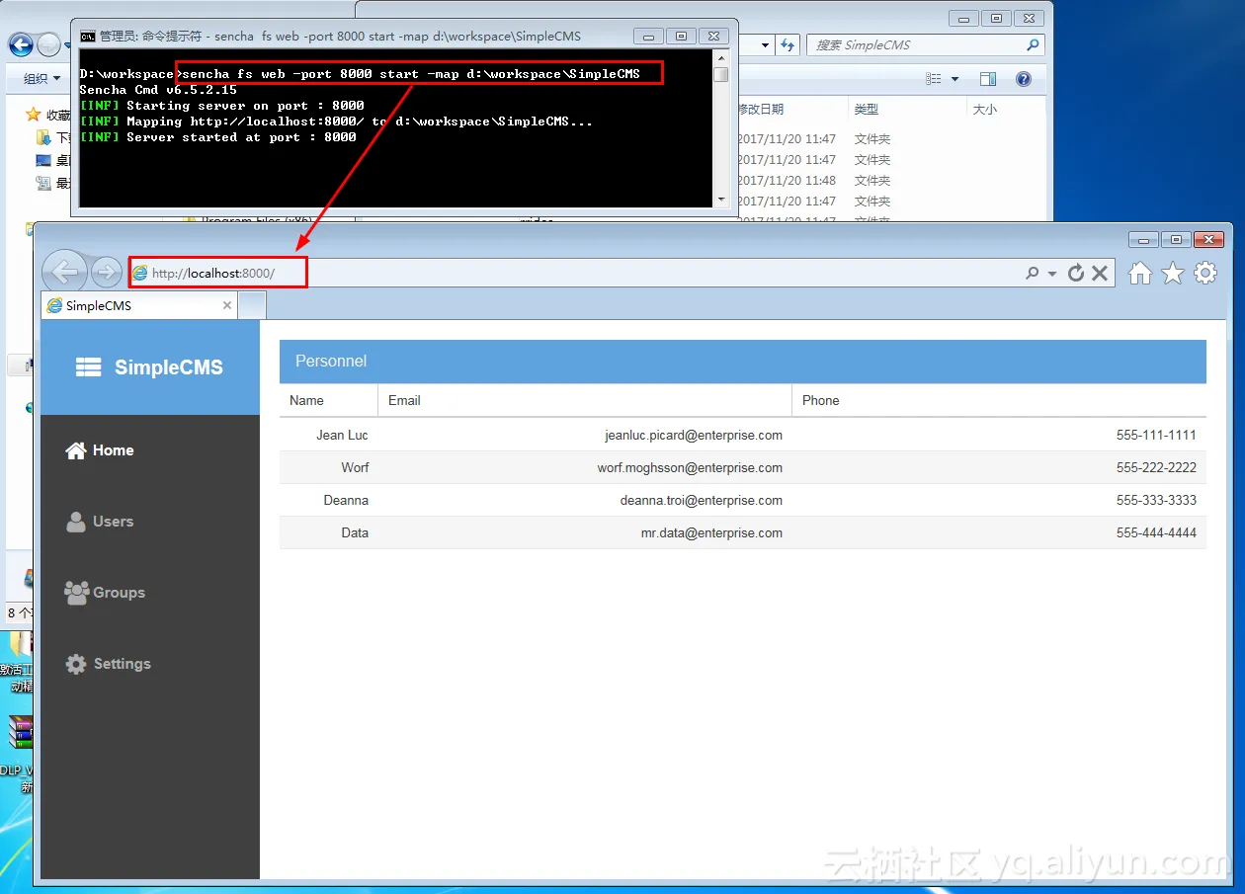Select the SimpleCMS browser tab

[x=138, y=305]
